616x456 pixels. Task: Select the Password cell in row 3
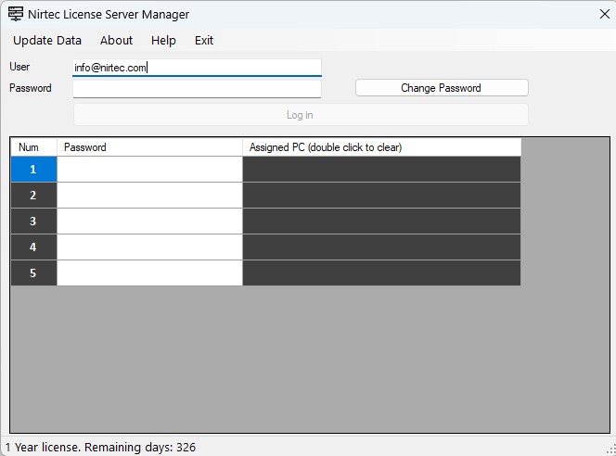point(149,221)
